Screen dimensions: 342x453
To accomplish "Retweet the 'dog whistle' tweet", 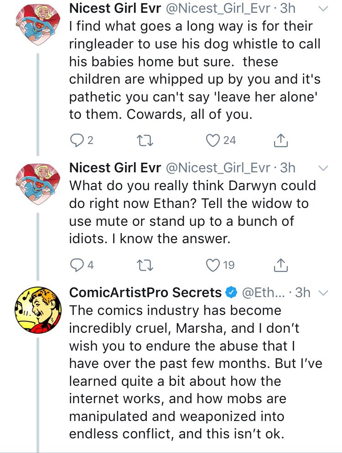I will click(x=145, y=140).
